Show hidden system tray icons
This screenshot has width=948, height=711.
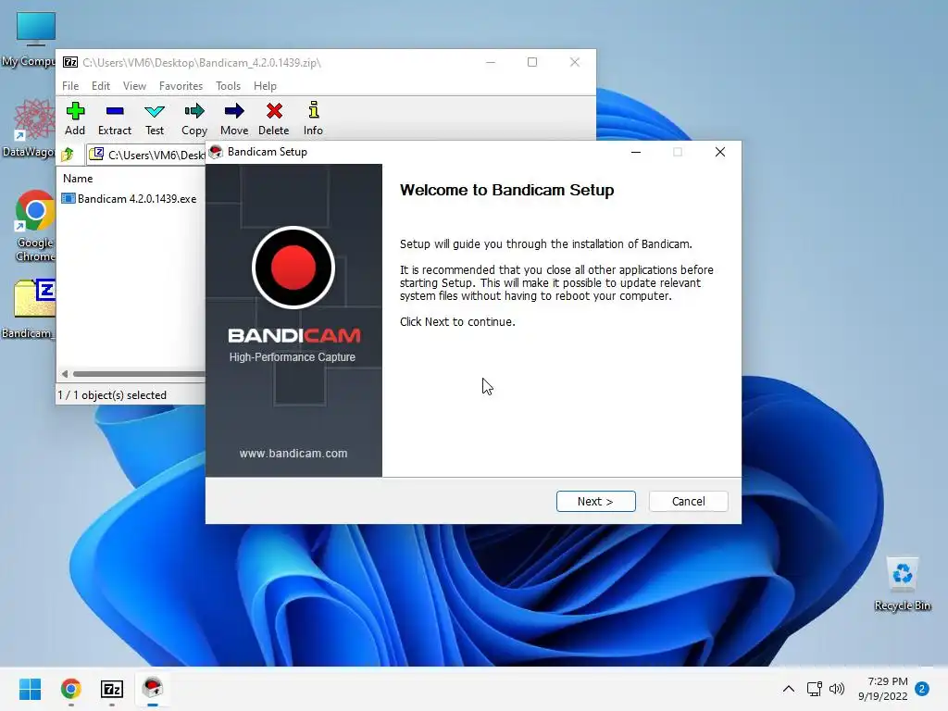789,689
